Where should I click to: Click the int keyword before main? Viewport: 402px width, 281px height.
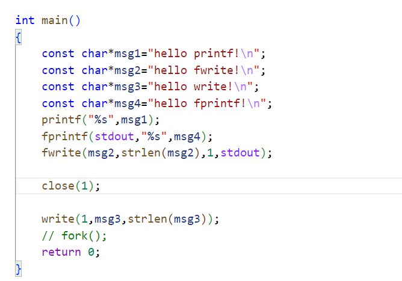click(x=25, y=20)
